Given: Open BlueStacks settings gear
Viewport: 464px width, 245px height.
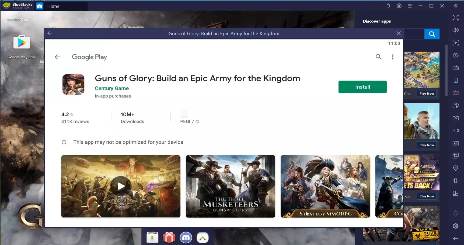Looking at the screenshot, I should [x=455, y=226].
